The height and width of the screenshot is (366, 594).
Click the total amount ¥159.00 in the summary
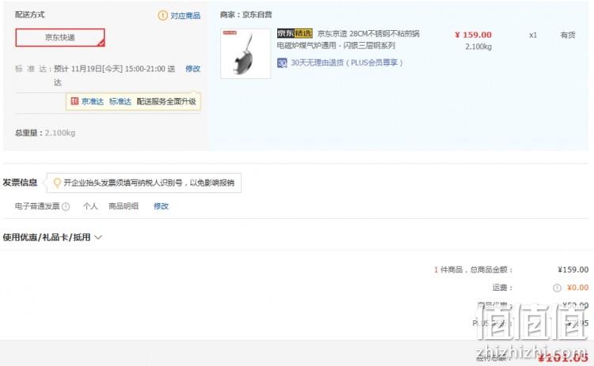[573, 270]
